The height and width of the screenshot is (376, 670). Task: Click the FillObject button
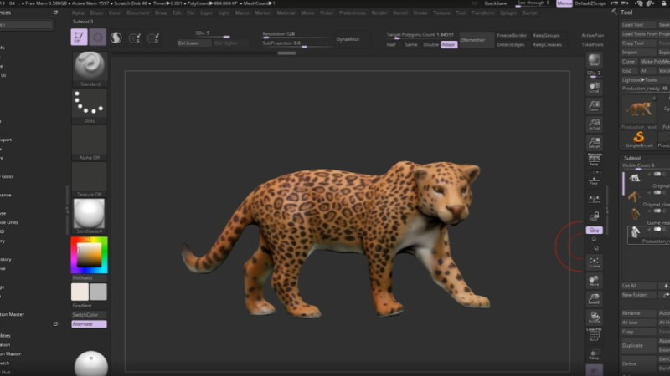click(x=89, y=278)
